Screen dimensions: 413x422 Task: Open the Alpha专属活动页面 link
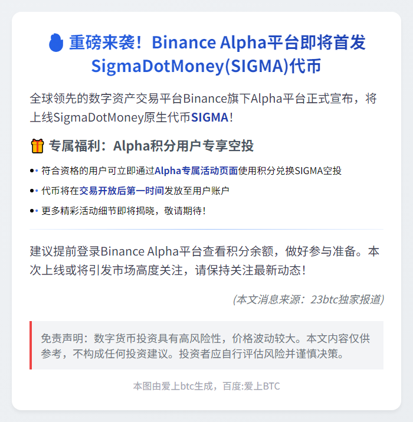[x=196, y=171]
